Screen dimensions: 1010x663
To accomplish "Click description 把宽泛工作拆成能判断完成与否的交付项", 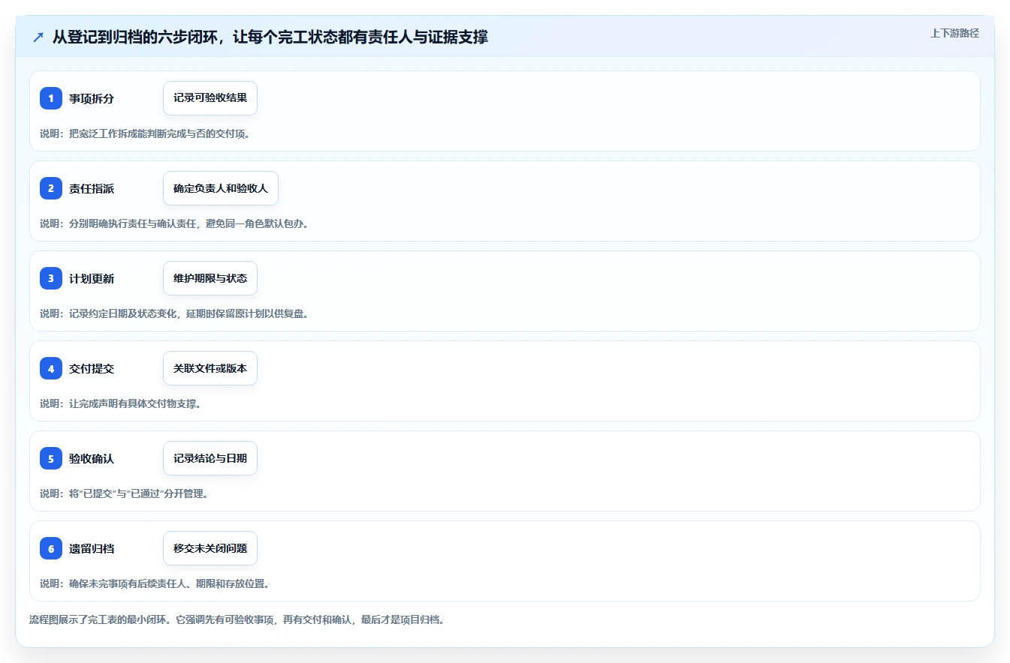I will click(x=145, y=133).
